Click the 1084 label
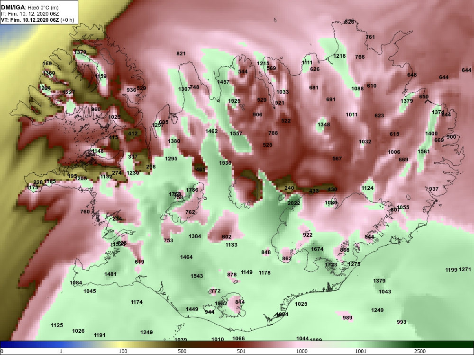The height and width of the screenshot is (355, 474). (76, 283)
